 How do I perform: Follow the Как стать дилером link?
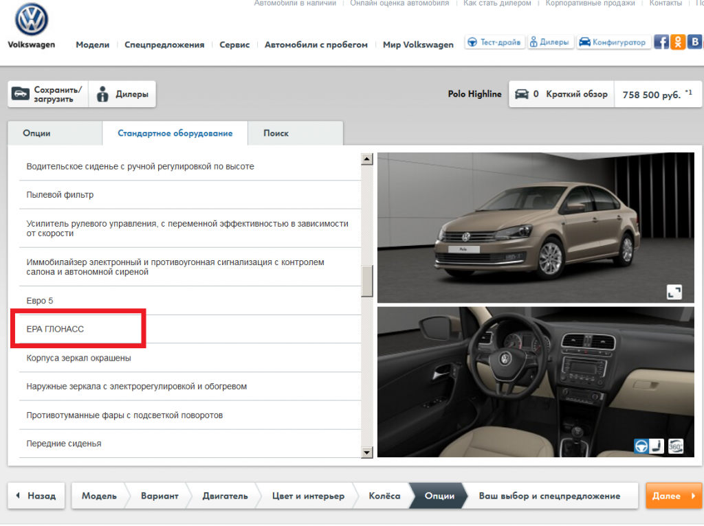(497, 3)
